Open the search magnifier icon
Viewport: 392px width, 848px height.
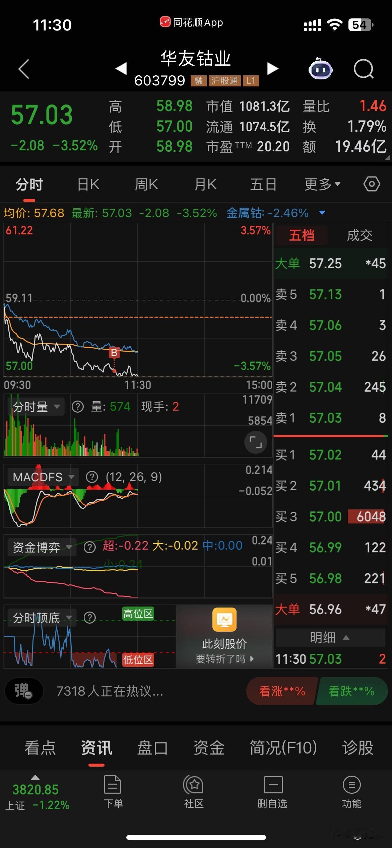click(x=364, y=69)
